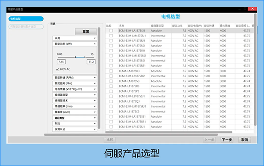Viewport: 264px width, 166px height.
Task: Click the minimum power field showing 7.45
Action: click(x=61, y=61)
